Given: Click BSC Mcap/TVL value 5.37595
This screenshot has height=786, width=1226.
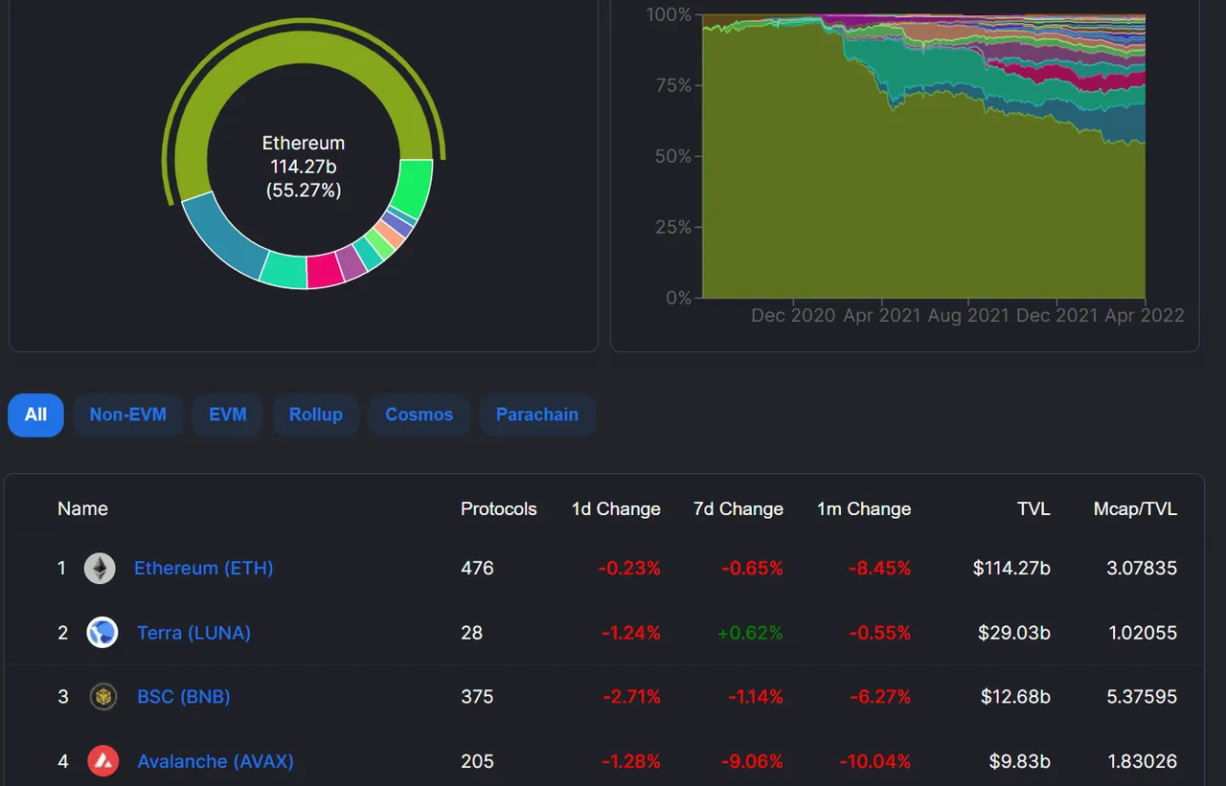Looking at the screenshot, I should point(1142,697).
